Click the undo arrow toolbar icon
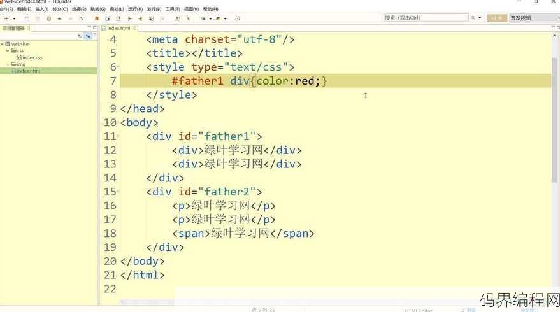The height and width of the screenshot is (312, 560). tap(60, 18)
